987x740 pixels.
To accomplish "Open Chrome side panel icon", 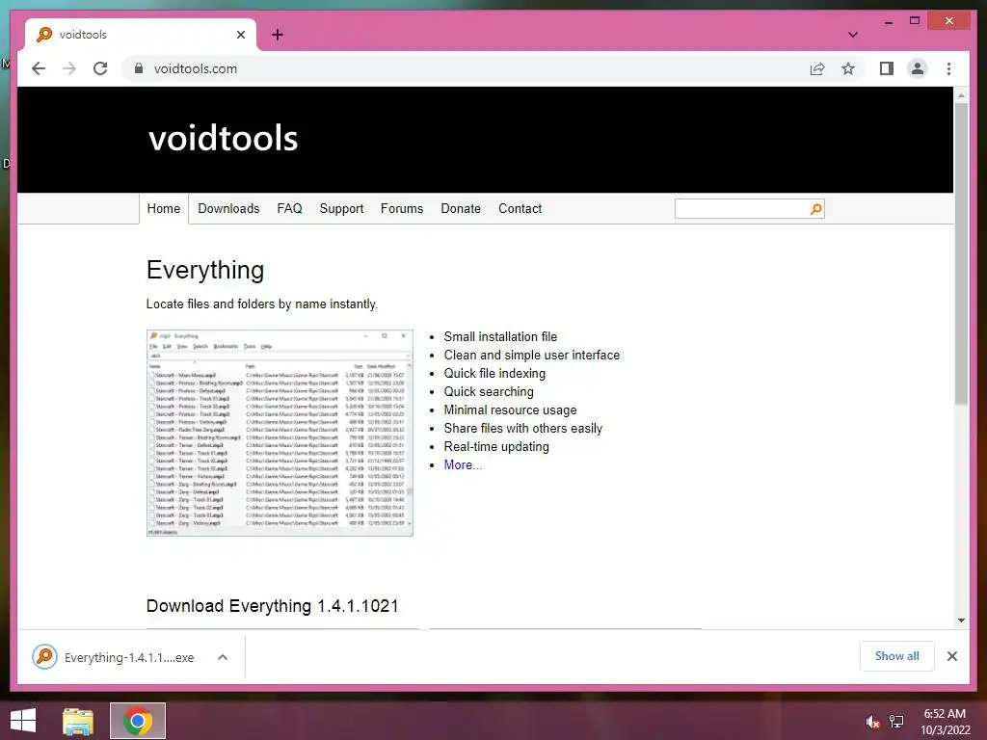I will [x=887, y=68].
